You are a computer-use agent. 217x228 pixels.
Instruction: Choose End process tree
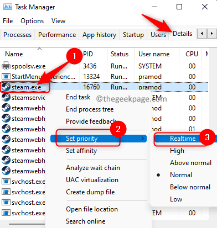click(90, 109)
